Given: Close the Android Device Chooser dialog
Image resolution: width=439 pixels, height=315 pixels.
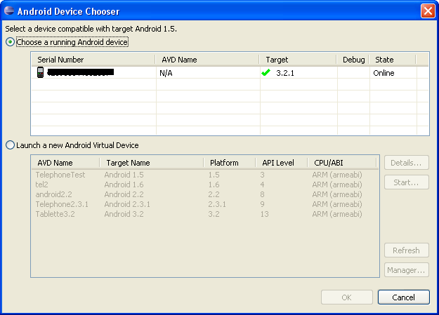Looking at the screenshot, I should click(428, 11).
